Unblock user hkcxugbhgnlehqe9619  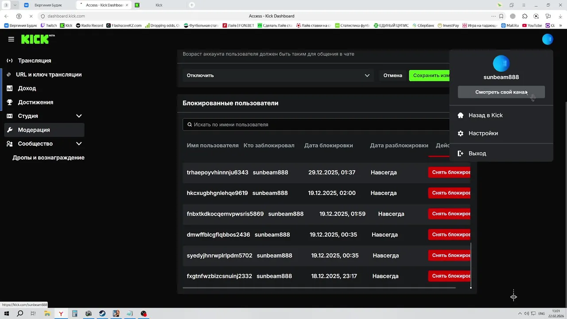pos(449,193)
